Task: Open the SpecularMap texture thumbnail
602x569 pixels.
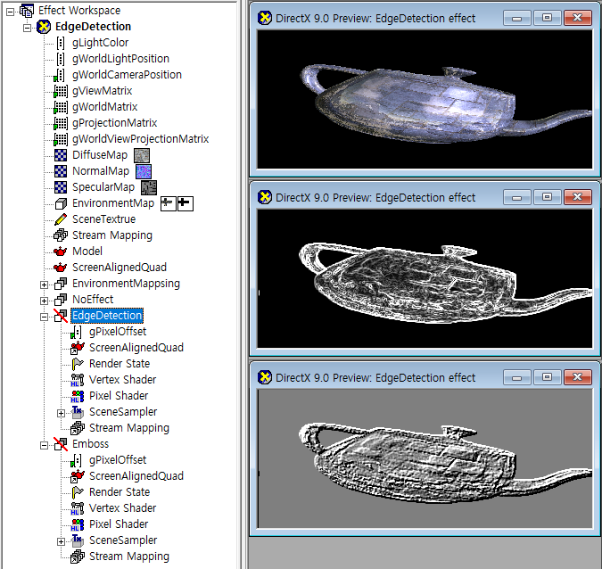Action: tap(149, 188)
